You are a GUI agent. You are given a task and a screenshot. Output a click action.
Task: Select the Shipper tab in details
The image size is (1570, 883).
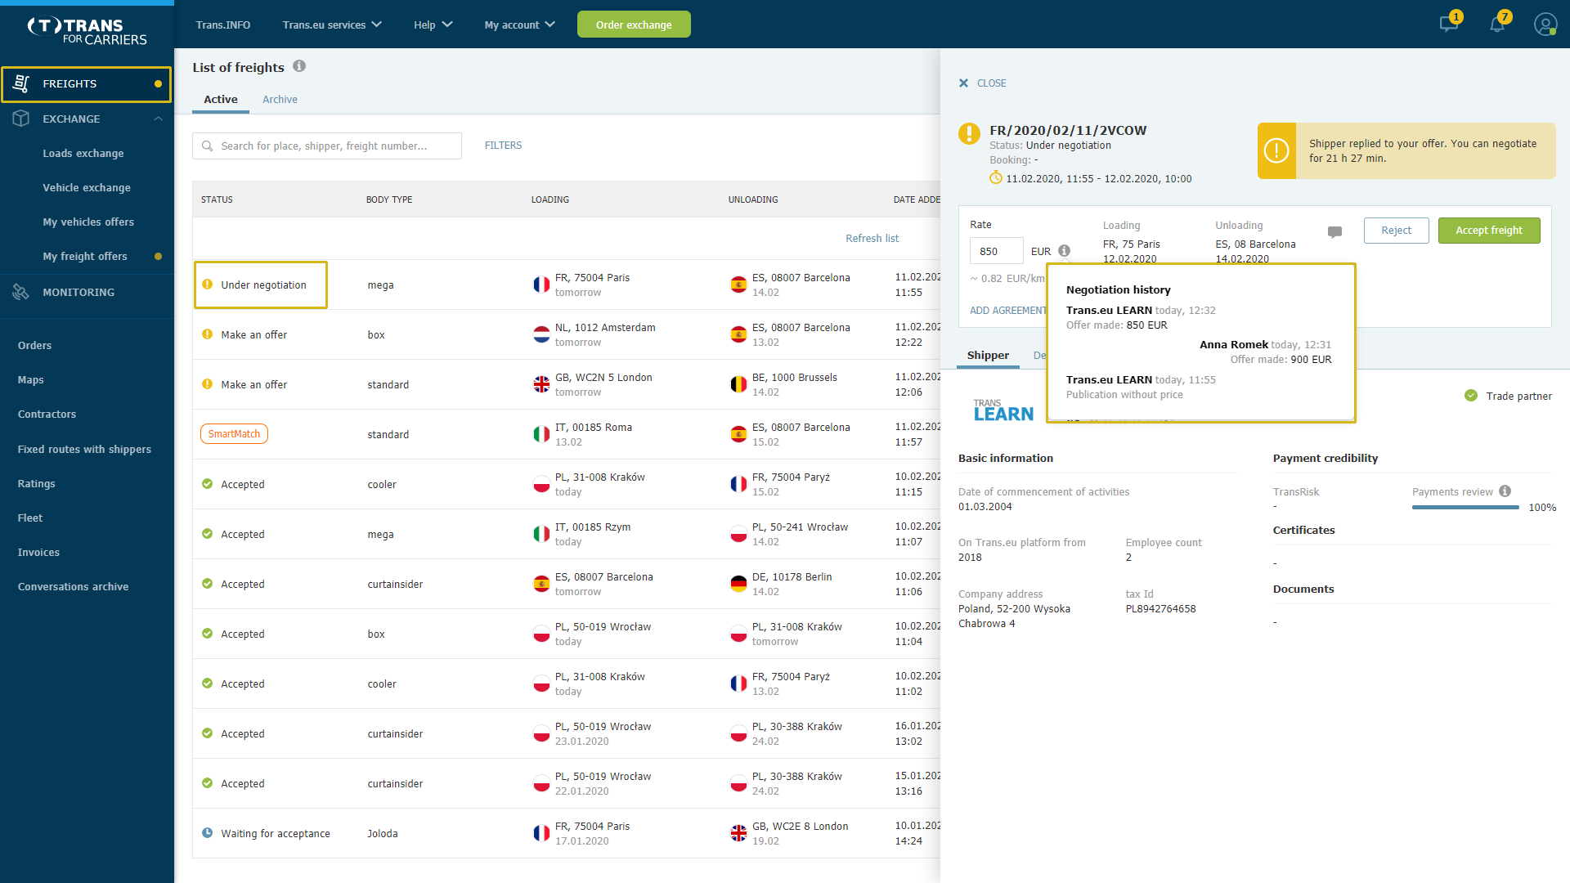(x=988, y=355)
